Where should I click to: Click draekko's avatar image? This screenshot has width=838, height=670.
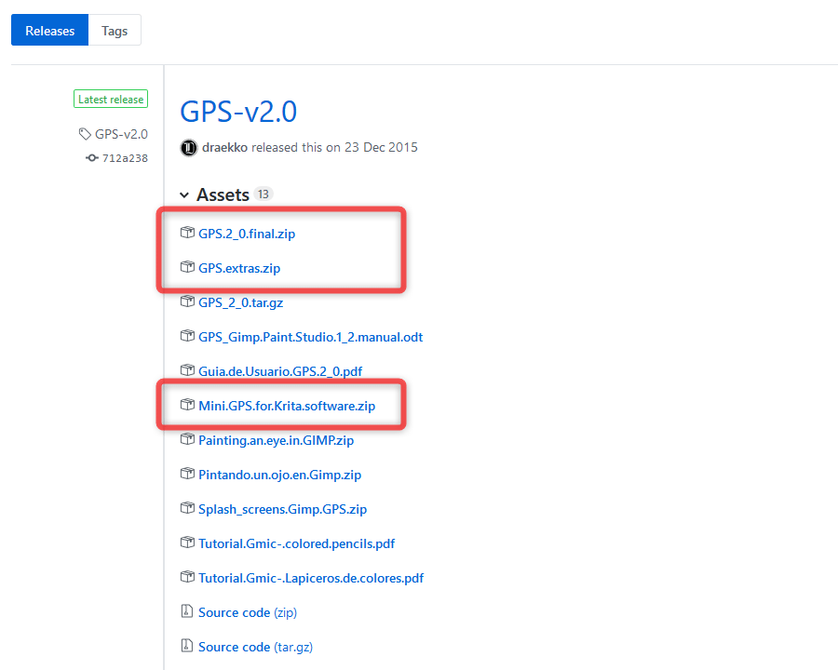[189, 147]
